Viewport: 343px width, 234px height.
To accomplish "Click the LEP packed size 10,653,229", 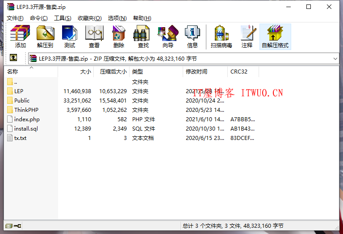I will pyautogui.click(x=113, y=91).
